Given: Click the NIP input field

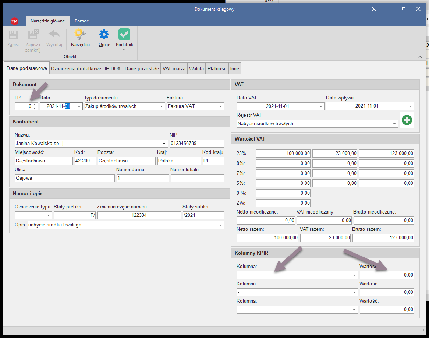Looking at the screenshot, I should tap(196, 144).
